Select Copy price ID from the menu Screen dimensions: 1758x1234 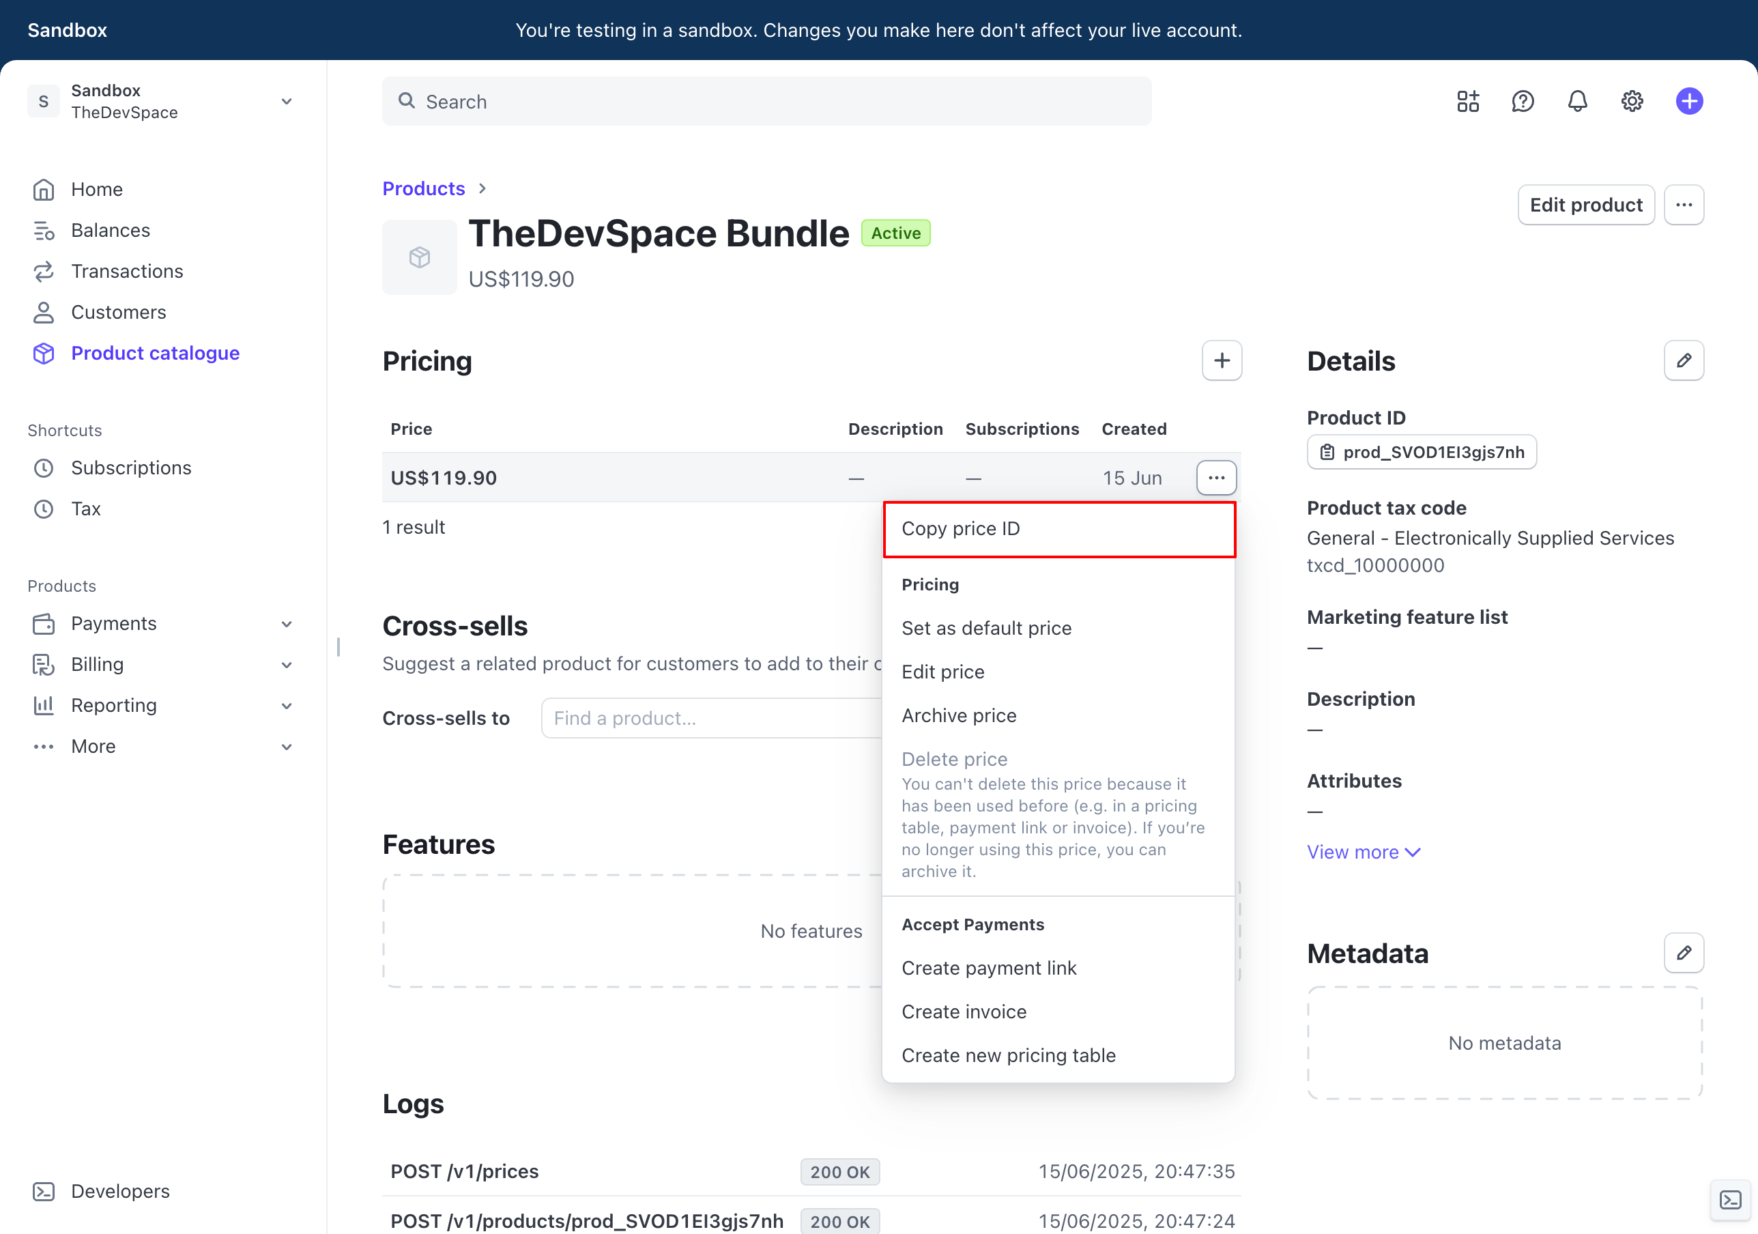click(1059, 528)
